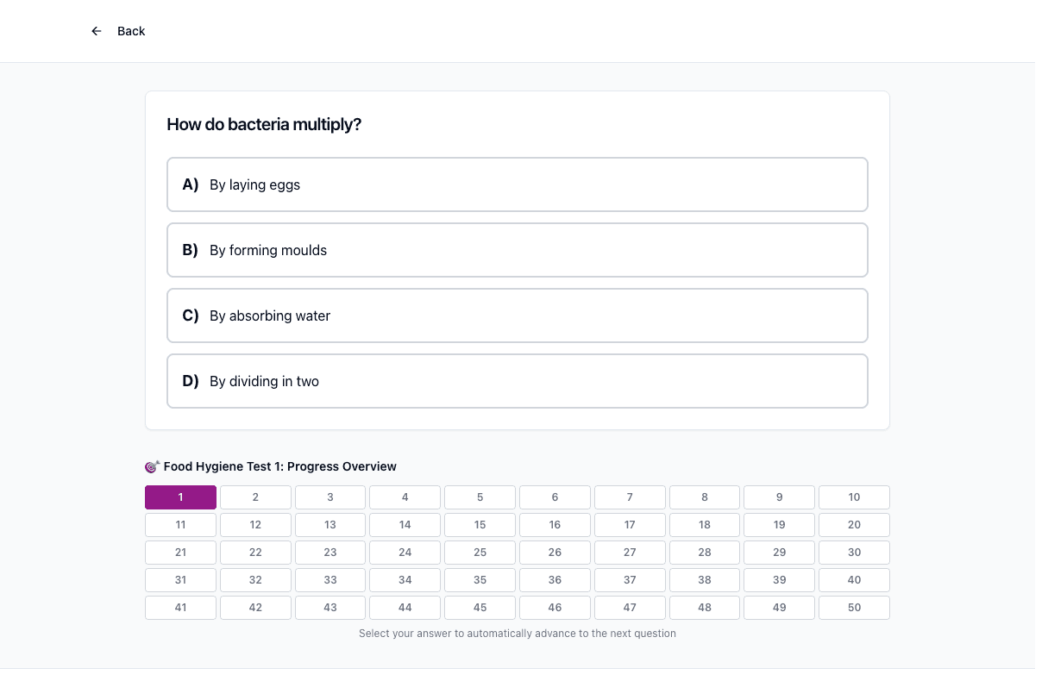Open question 41
This screenshot has height=681, width=1048.
click(x=180, y=608)
